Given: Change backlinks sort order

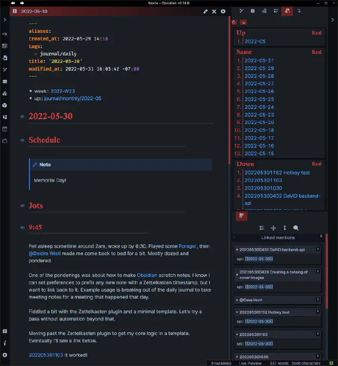Looking at the screenshot, I should pos(285,228).
